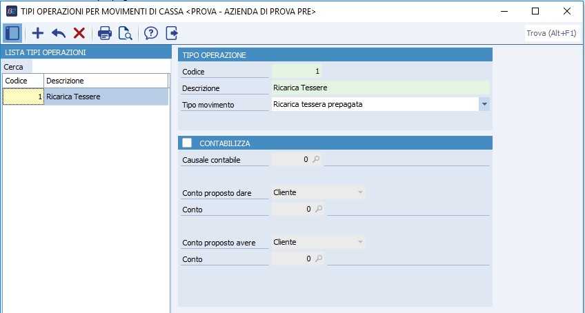
Task: Open the Conto proposto avere dropdown
Action: point(359,242)
